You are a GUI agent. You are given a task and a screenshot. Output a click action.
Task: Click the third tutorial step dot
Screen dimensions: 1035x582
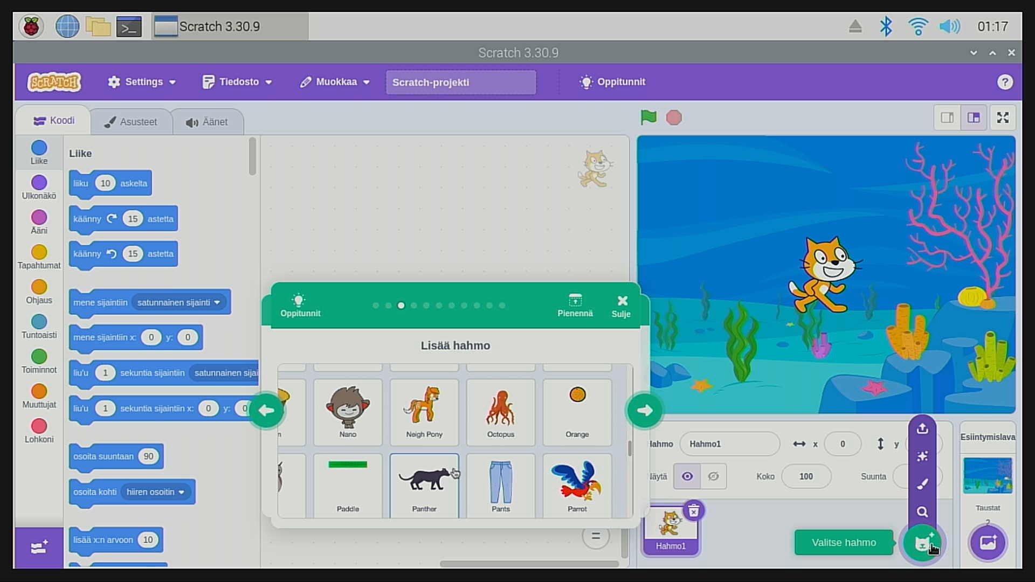pyautogui.click(x=401, y=306)
